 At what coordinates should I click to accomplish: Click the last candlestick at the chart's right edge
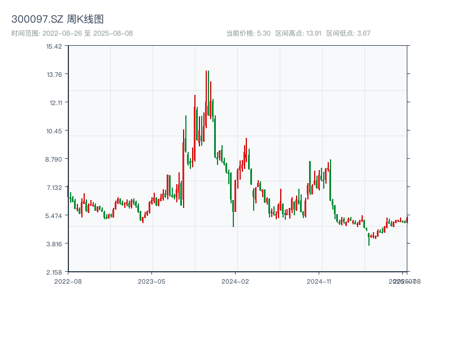[407, 220]
